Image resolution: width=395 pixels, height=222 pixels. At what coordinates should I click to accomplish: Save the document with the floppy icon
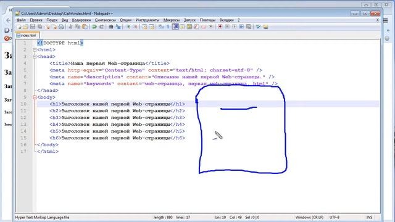(x=33, y=27)
